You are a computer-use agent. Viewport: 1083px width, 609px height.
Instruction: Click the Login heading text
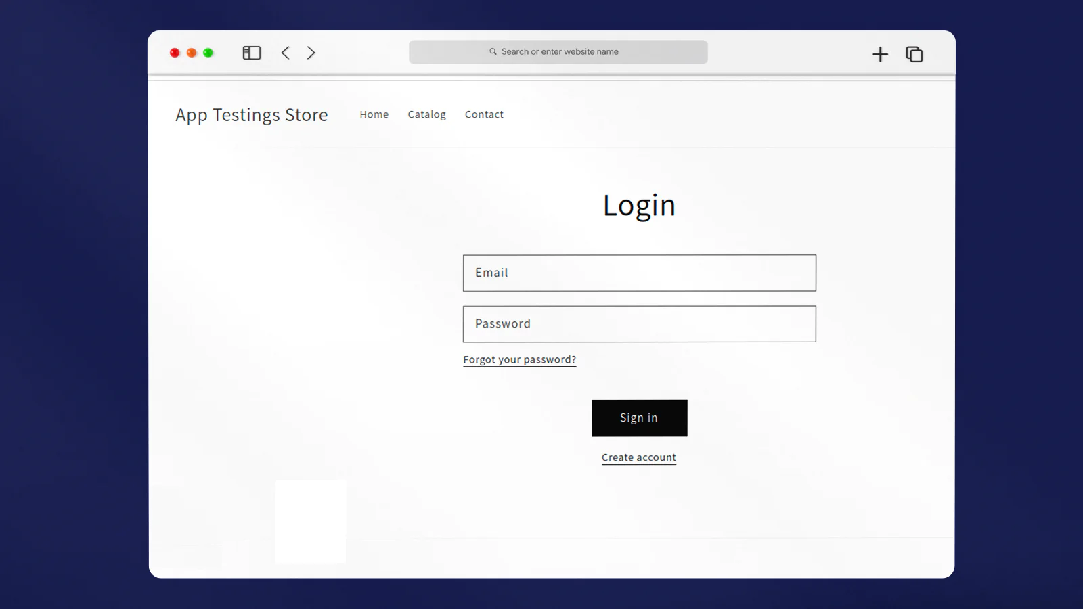click(x=640, y=206)
